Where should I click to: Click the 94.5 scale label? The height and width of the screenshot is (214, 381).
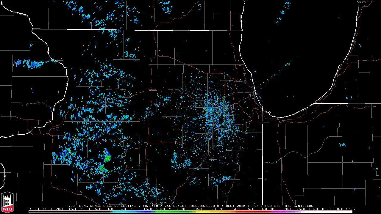point(350,209)
